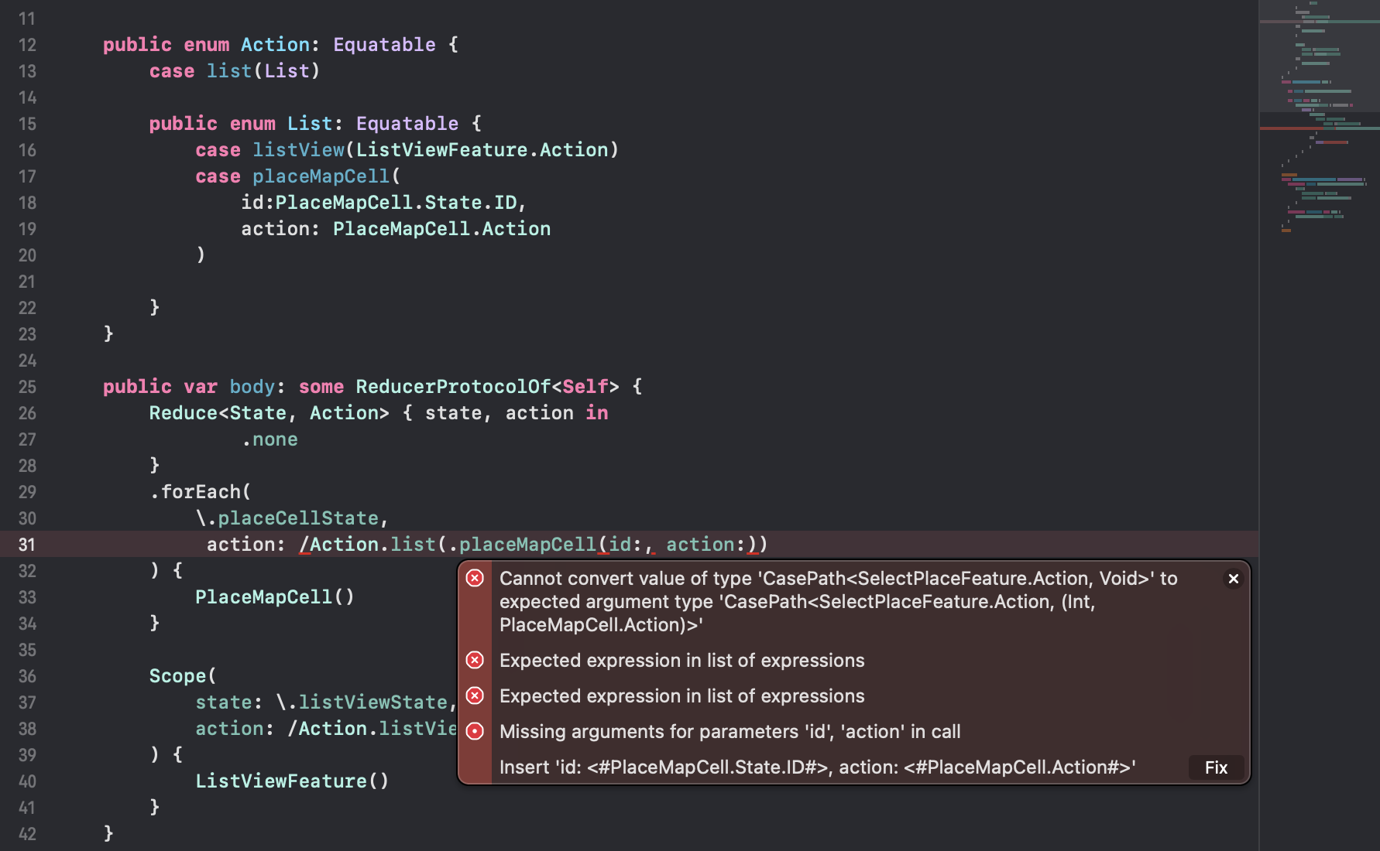Click 'PlaceMapCell.State.ID' on line 18
Image resolution: width=1380 pixels, height=851 pixels.
click(x=396, y=203)
